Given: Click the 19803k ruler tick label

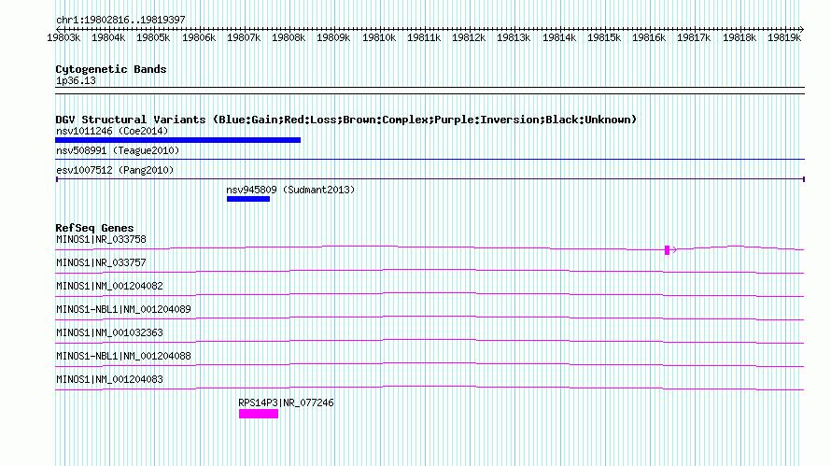Looking at the screenshot, I should (x=63, y=37).
